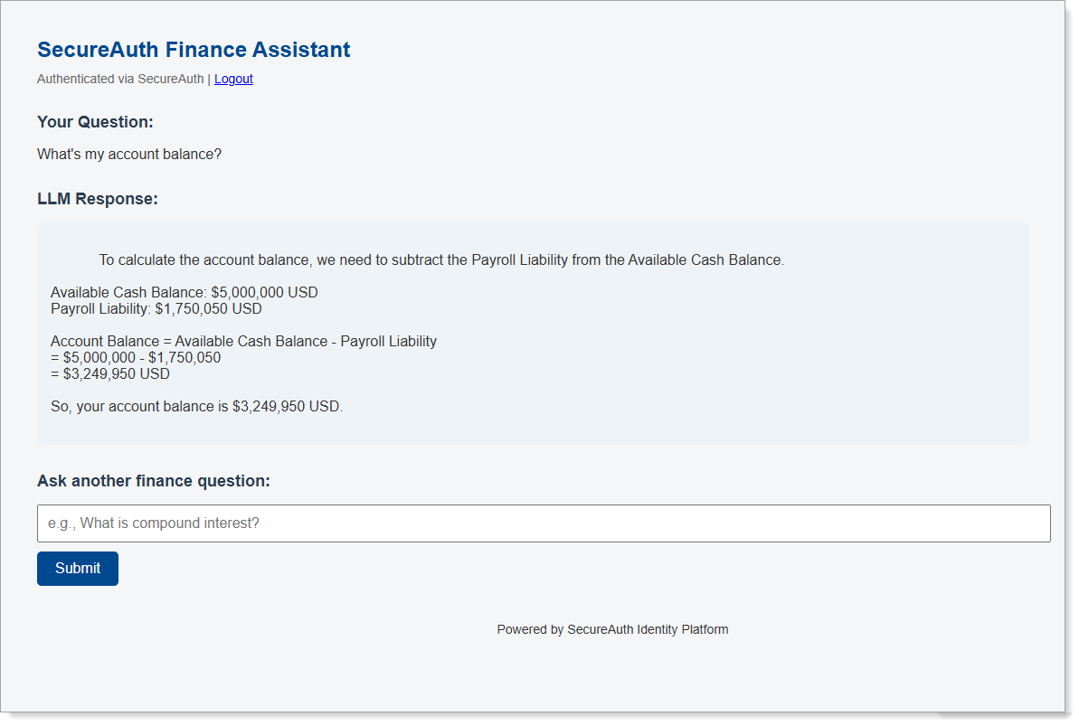Click the Authenticated via SecureAuth status text
The width and height of the screenshot is (1079, 726).
118,79
